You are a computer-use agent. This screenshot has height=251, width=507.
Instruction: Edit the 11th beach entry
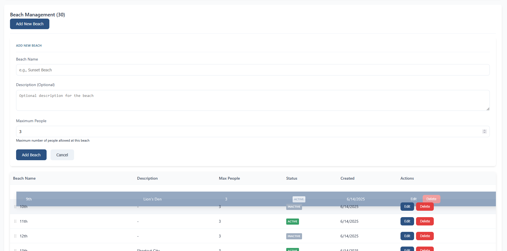(407, 221)
